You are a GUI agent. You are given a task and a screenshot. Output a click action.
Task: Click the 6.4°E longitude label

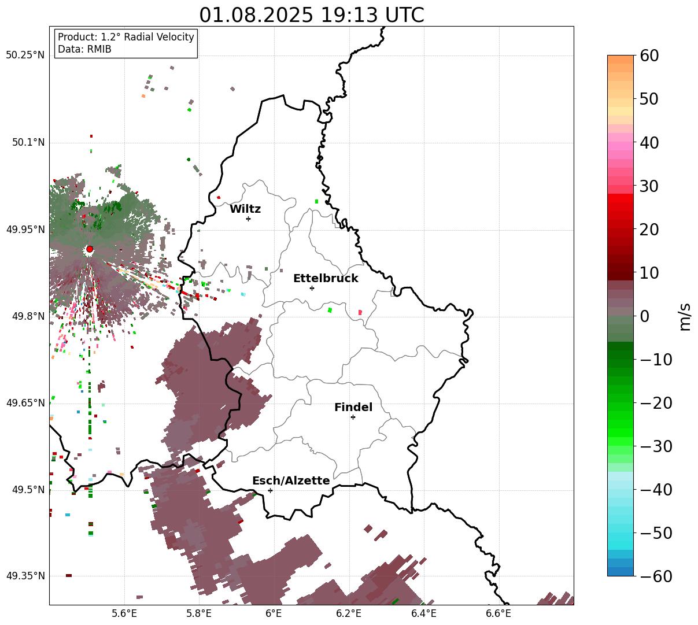tap(424, 613)
